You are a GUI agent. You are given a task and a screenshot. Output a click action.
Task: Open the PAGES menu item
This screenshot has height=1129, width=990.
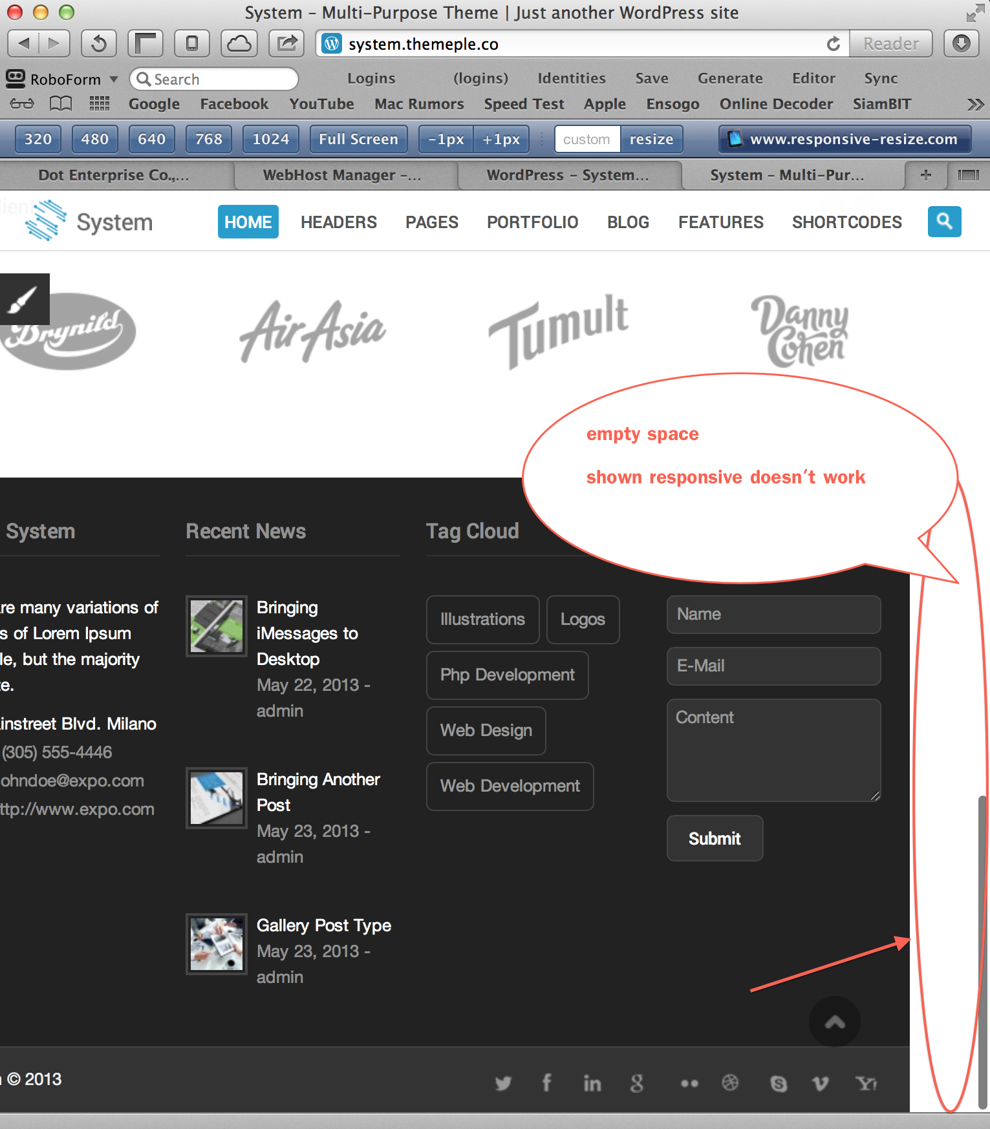[x=432, y=222]
